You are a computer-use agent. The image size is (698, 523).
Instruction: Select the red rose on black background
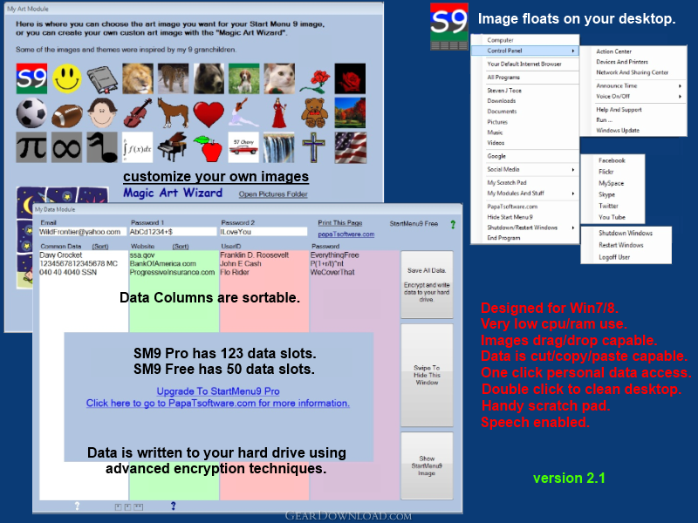(x=350, y=78)
